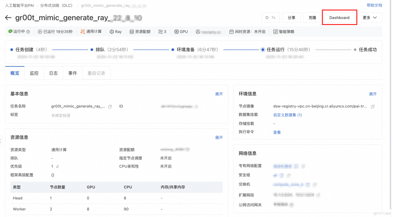Copy the 节点镜像 address via its copy icon
Viewport: 393px width, 217px height.
(373, 107)
